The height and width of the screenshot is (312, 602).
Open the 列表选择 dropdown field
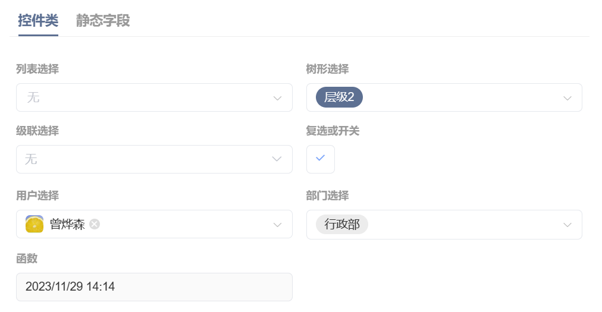(143, 97)
